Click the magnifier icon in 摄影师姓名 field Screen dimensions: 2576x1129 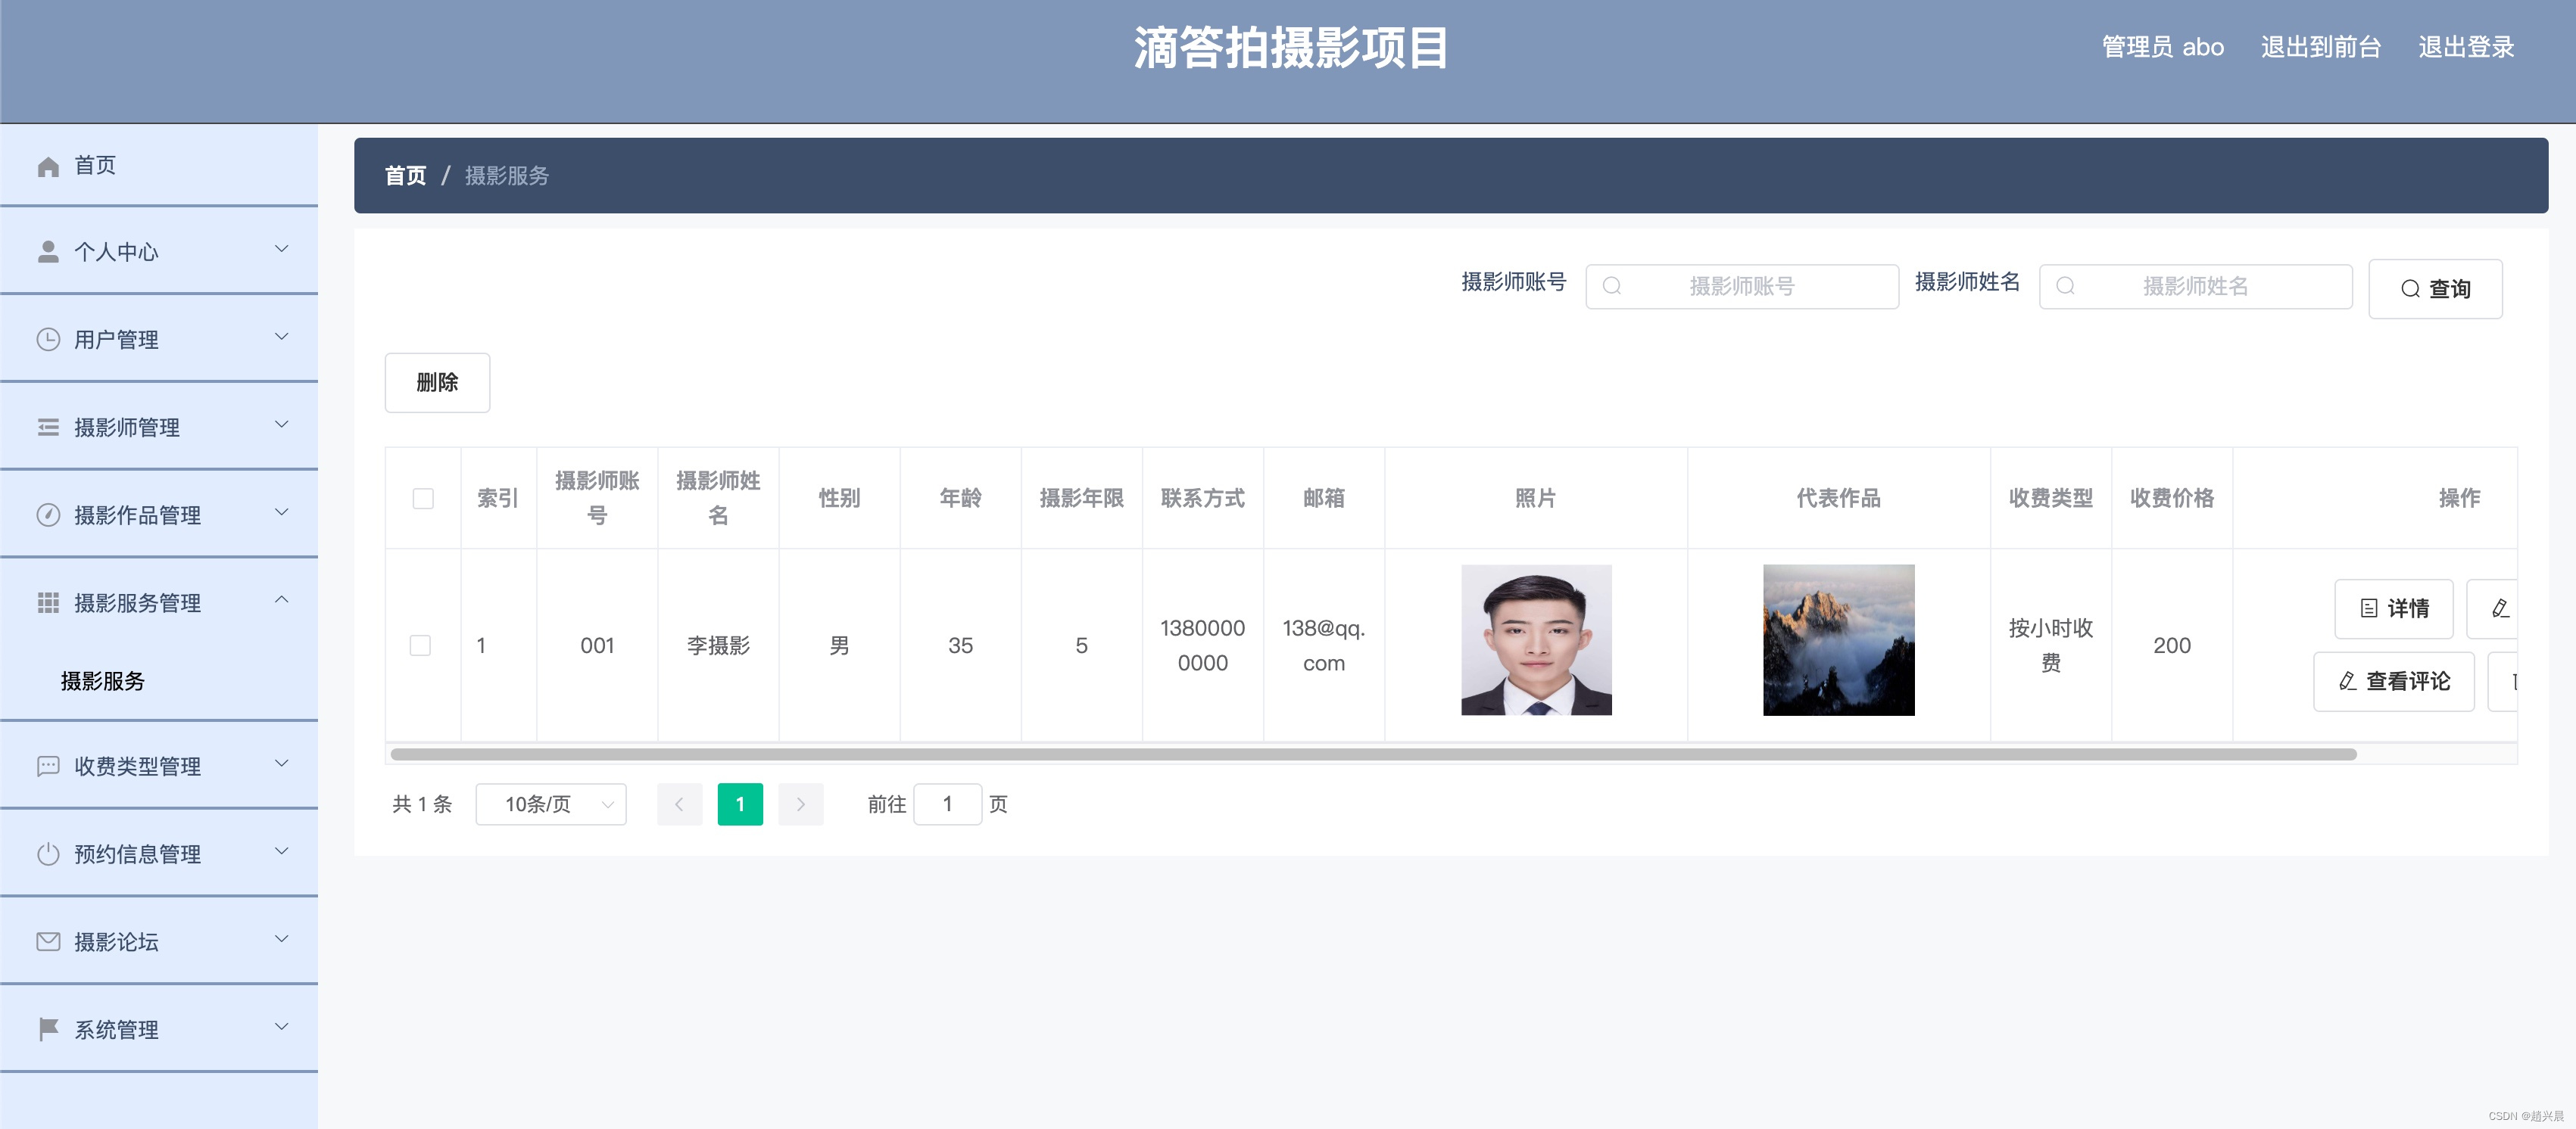pyautogui.click(x=2065, y=286)
